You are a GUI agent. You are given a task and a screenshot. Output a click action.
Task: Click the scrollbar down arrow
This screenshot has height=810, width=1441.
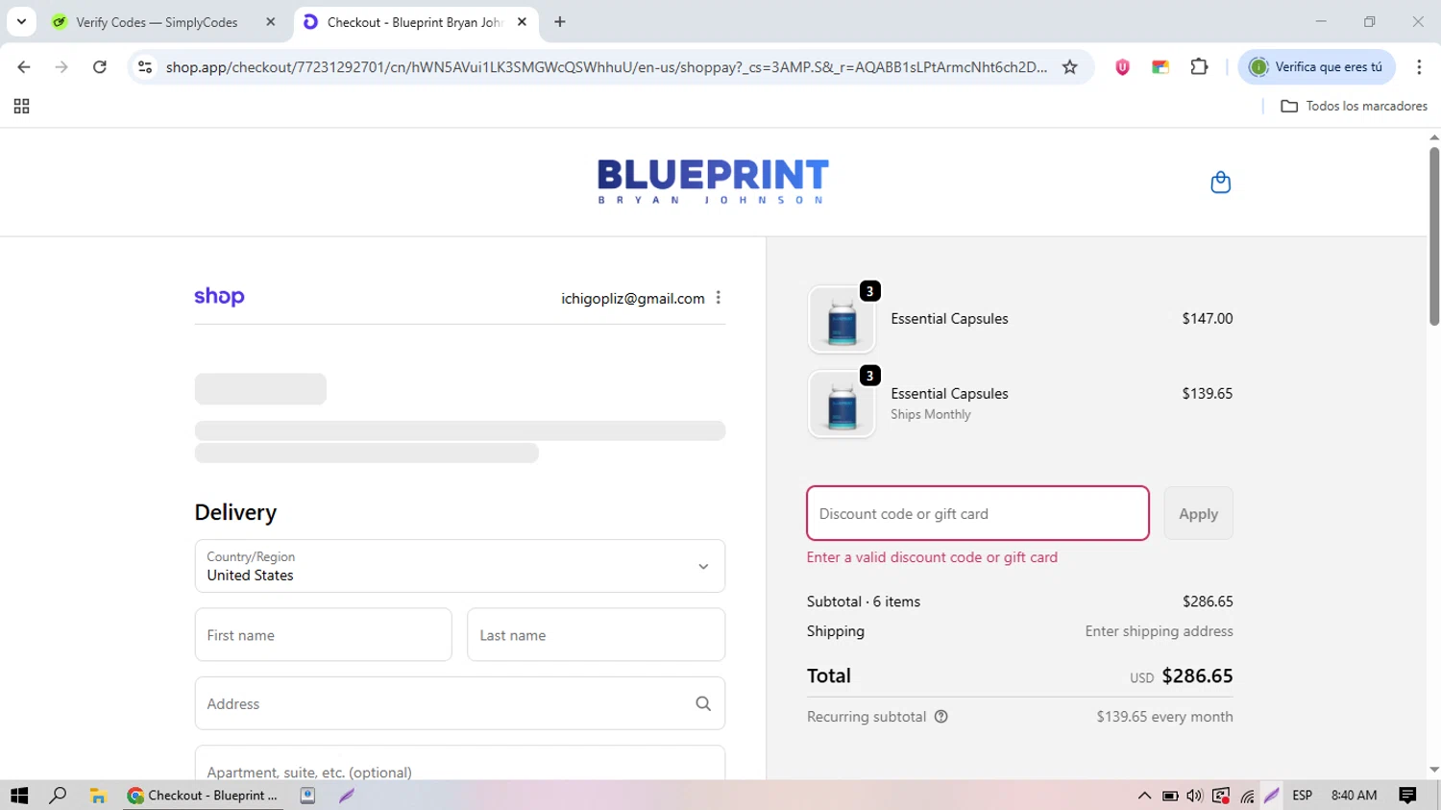[x=1433, y=770]
